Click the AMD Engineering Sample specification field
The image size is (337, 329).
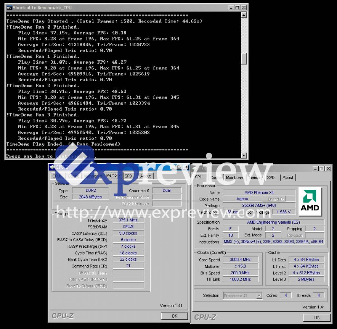[273, 222]
